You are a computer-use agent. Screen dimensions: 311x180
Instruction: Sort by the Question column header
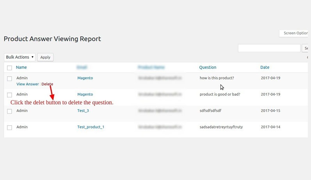pyautogui.click(x=208, y=67)
